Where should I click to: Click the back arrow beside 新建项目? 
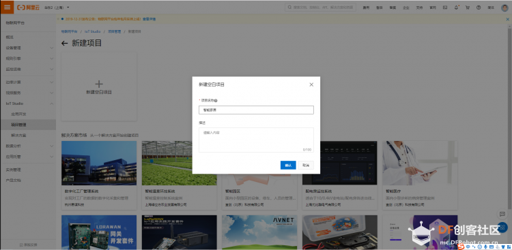coord(65,44)
